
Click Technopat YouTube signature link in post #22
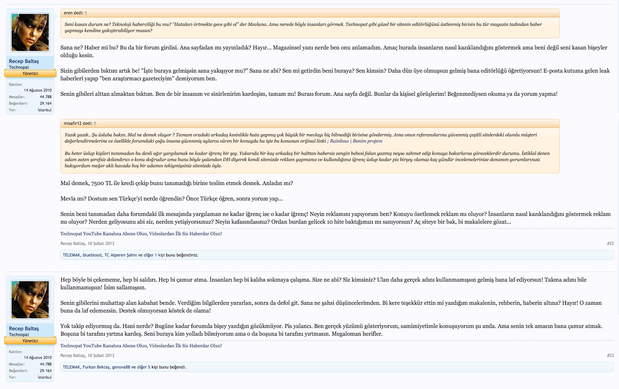[141, 234]
